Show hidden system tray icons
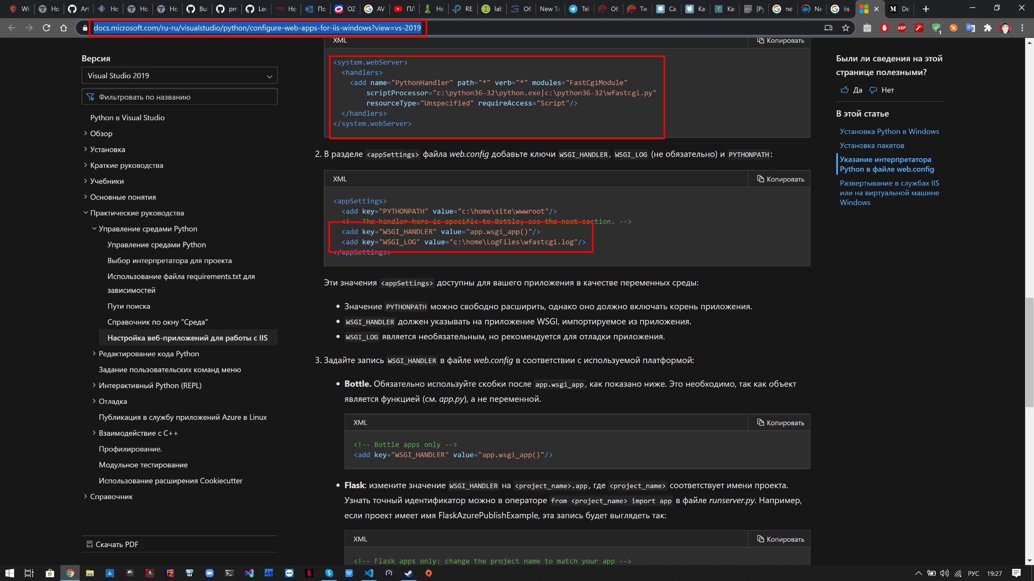The width and height of the screenshot is (1034, 581). pos(918,573)
